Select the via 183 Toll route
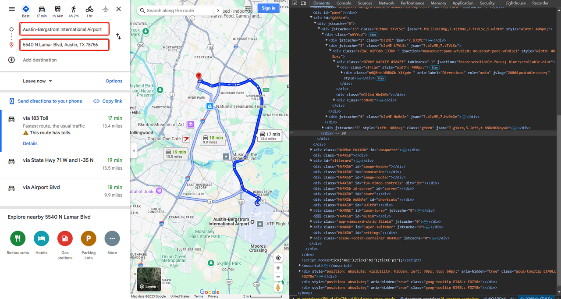 pos(65,130)
